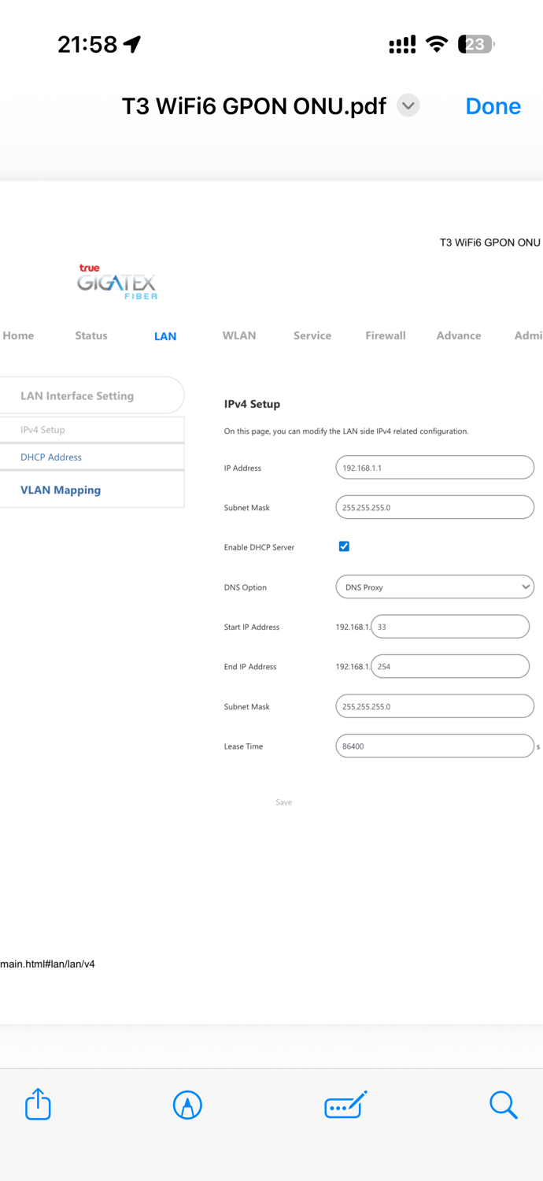Click the IP Address input field
The image size is (543, 1181).
(x=434, y=468)
